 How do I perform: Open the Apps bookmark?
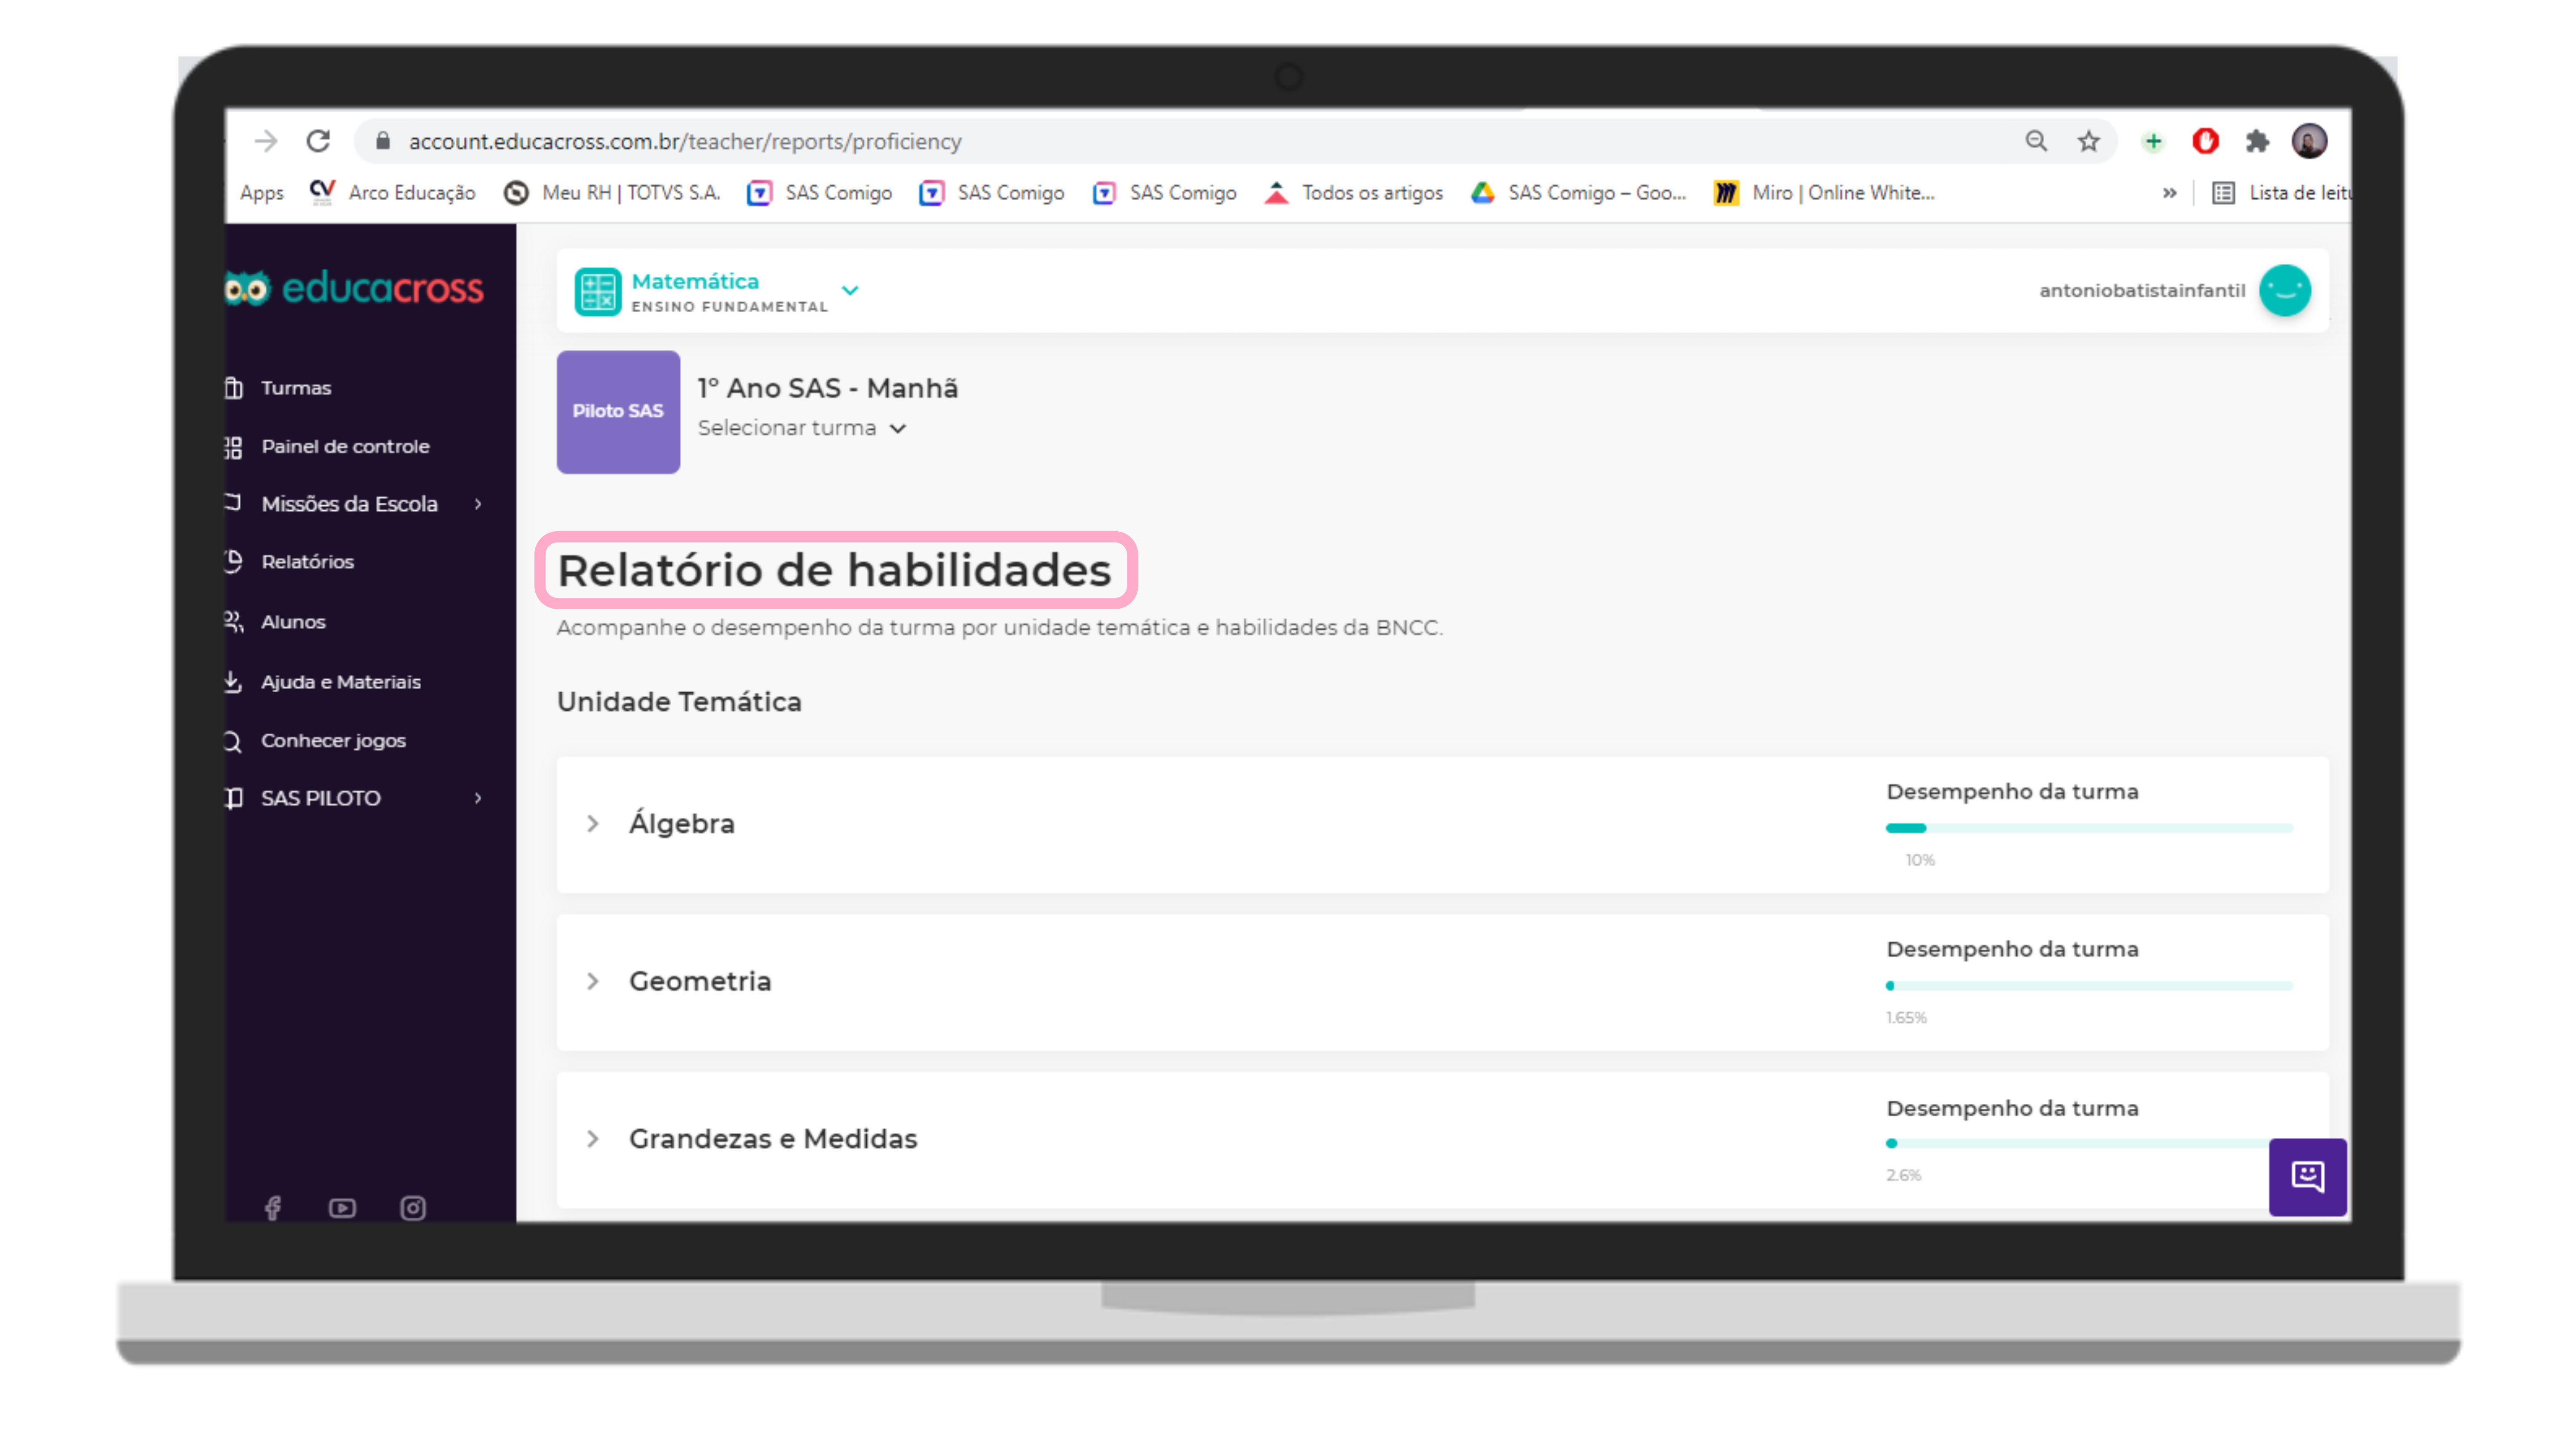coord(262,193)
